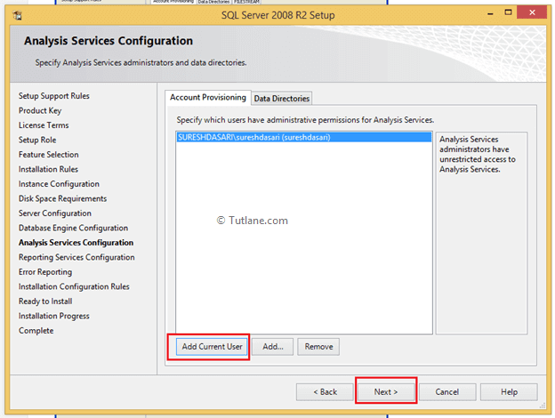Screen dimensions: 555x418
Task: Open the Add... user dialog button
Action: pyautogui.click(x=272, y=347)
